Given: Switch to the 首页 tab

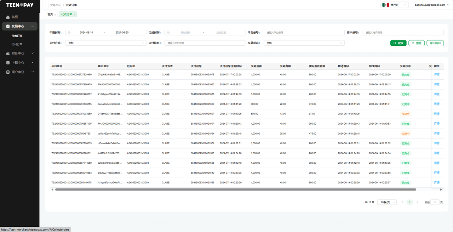Looking at the screenshot, I should pos(50,15).
